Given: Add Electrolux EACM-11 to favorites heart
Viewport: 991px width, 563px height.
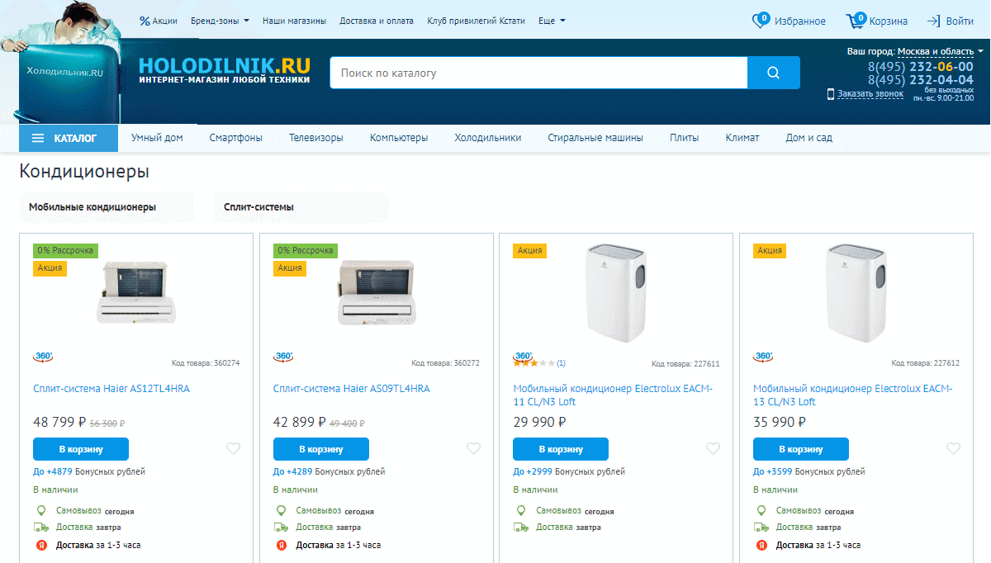Looking at the screenshot, I should (x=713, y=449).
